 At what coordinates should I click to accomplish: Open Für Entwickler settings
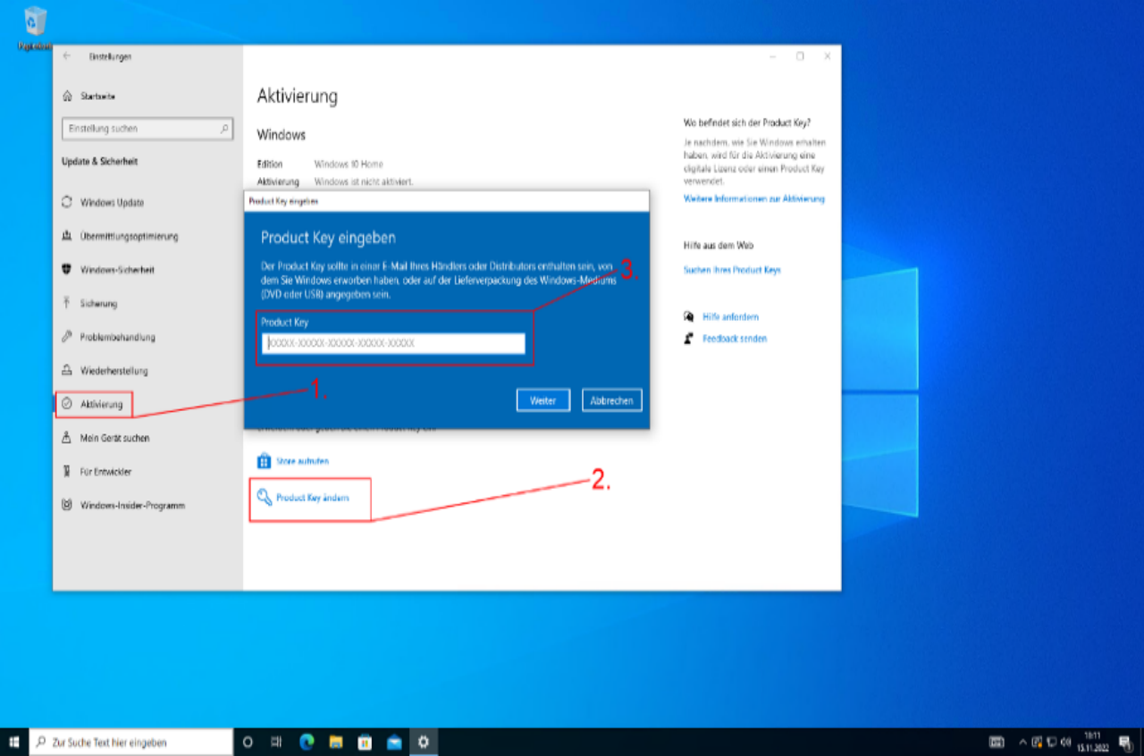105,472
